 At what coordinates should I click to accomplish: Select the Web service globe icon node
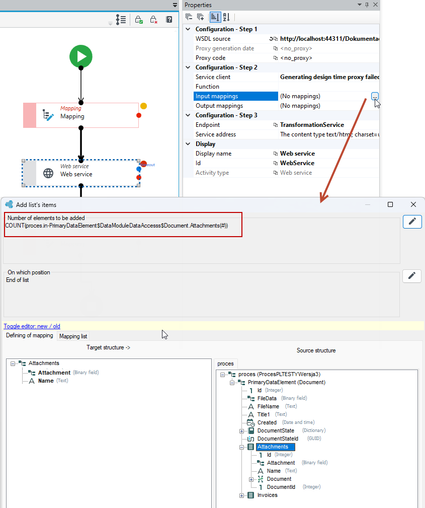tap(48, 173)
